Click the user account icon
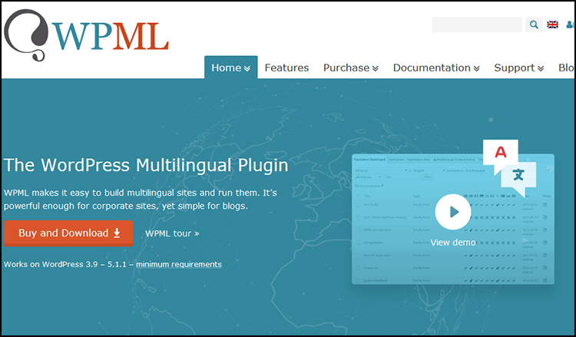This screenshot has height=337, width=576. [571, 25]
